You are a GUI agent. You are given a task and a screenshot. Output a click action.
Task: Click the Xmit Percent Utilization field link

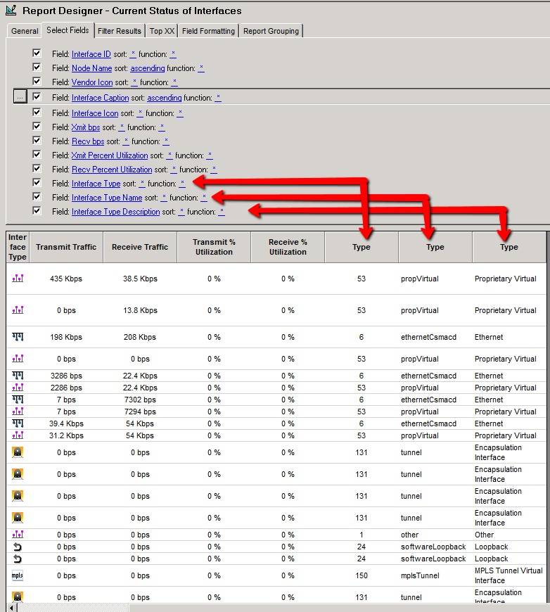[x=110, y=155]
